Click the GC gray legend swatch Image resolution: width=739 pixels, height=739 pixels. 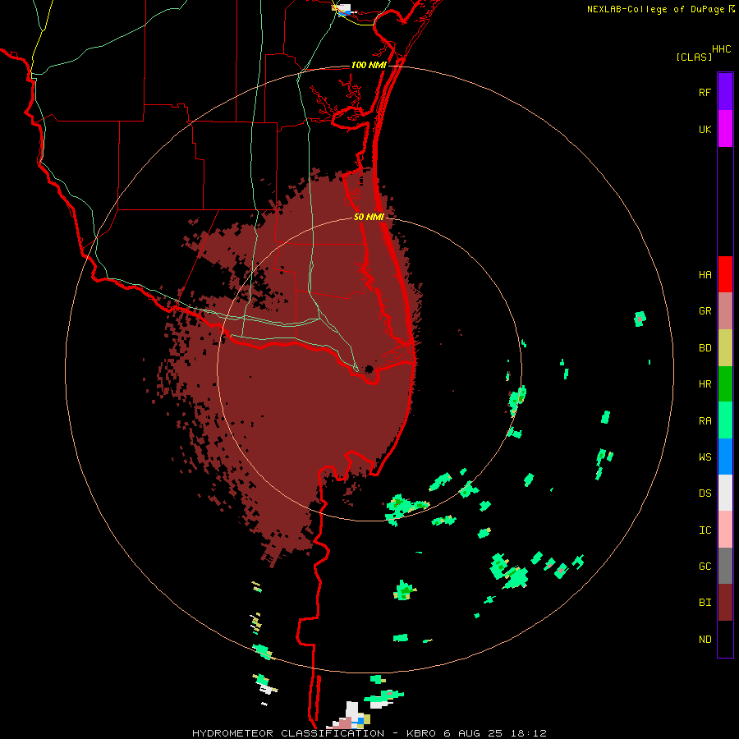point(725,566)
